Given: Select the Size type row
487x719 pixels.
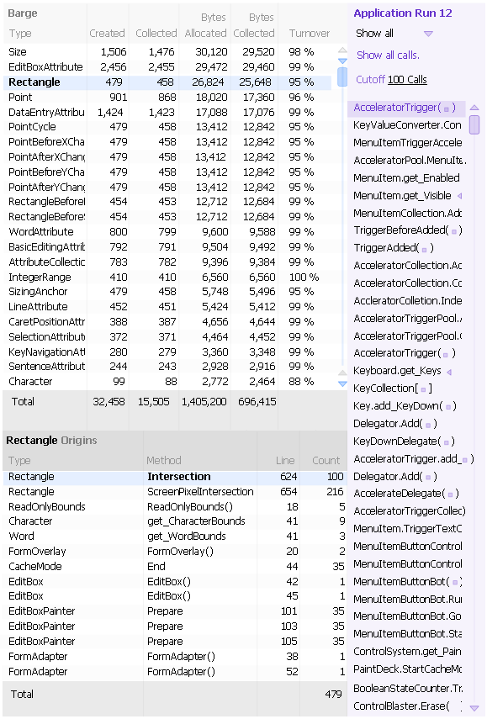Looking at the screenshot, I should [167, 52].
